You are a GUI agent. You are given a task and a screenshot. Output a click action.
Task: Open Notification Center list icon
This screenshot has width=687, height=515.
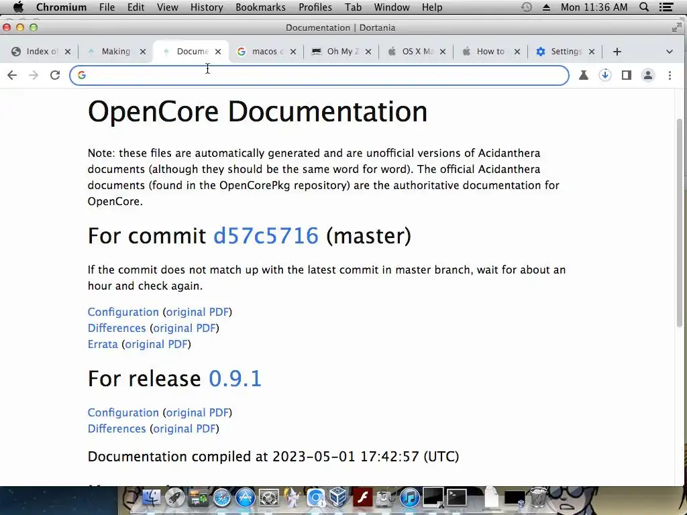coord(666,7)
